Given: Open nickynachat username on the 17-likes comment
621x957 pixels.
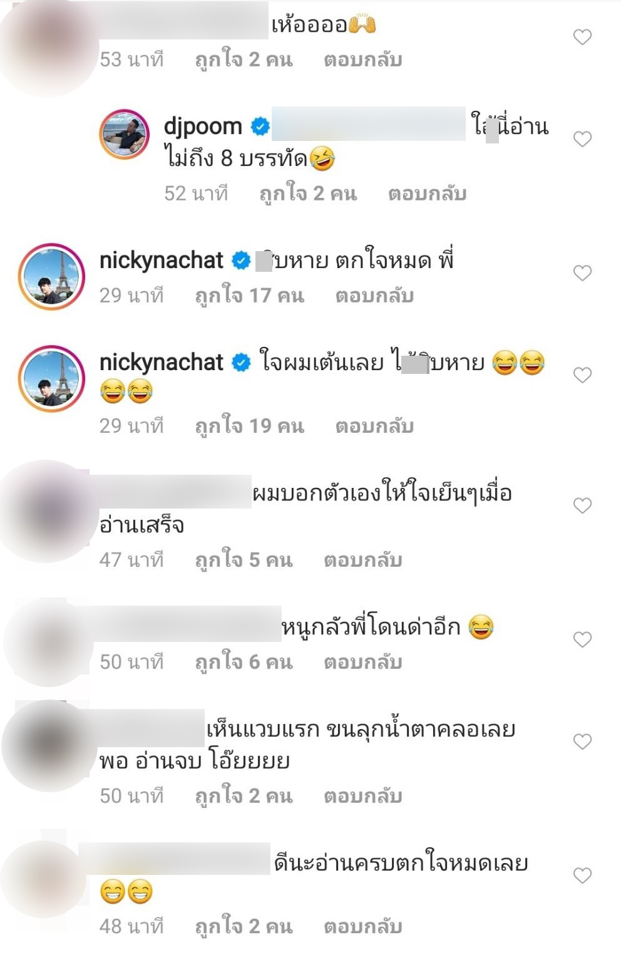Looking at the screenshot, I should 162,260.
